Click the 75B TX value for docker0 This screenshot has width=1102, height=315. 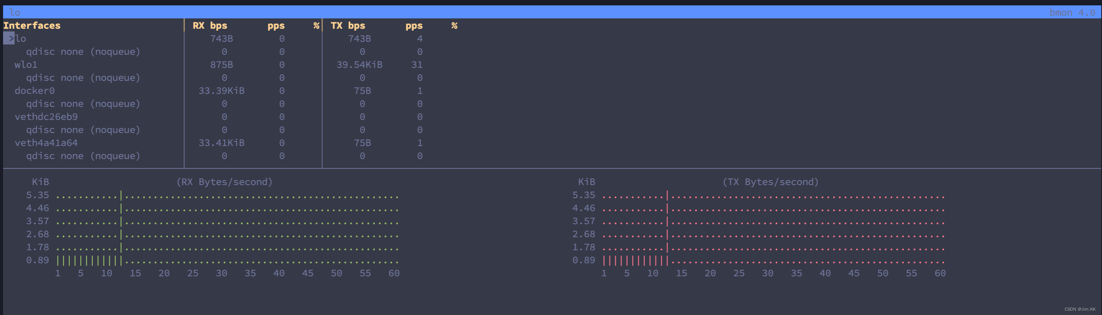click(362, 91)
